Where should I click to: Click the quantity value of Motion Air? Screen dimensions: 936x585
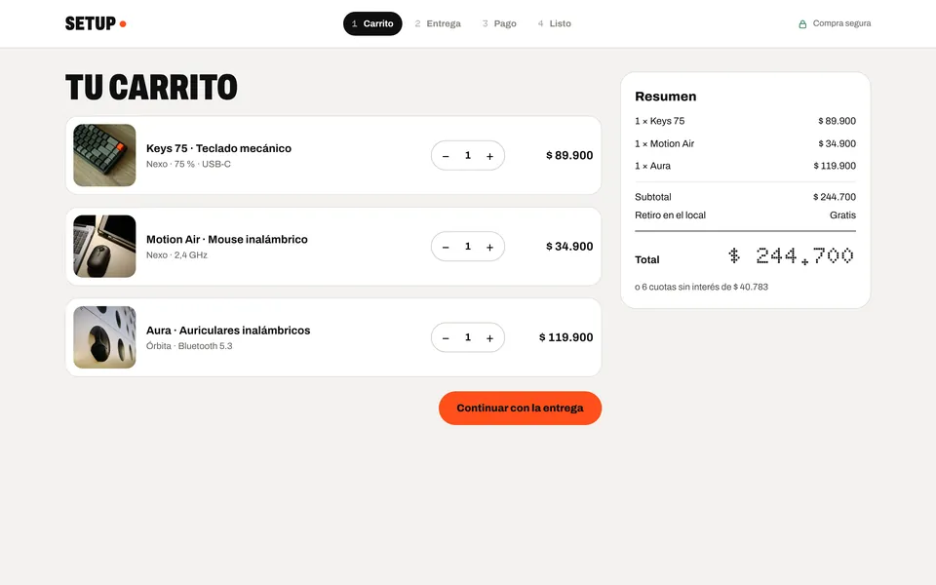(x=467, y=246)
